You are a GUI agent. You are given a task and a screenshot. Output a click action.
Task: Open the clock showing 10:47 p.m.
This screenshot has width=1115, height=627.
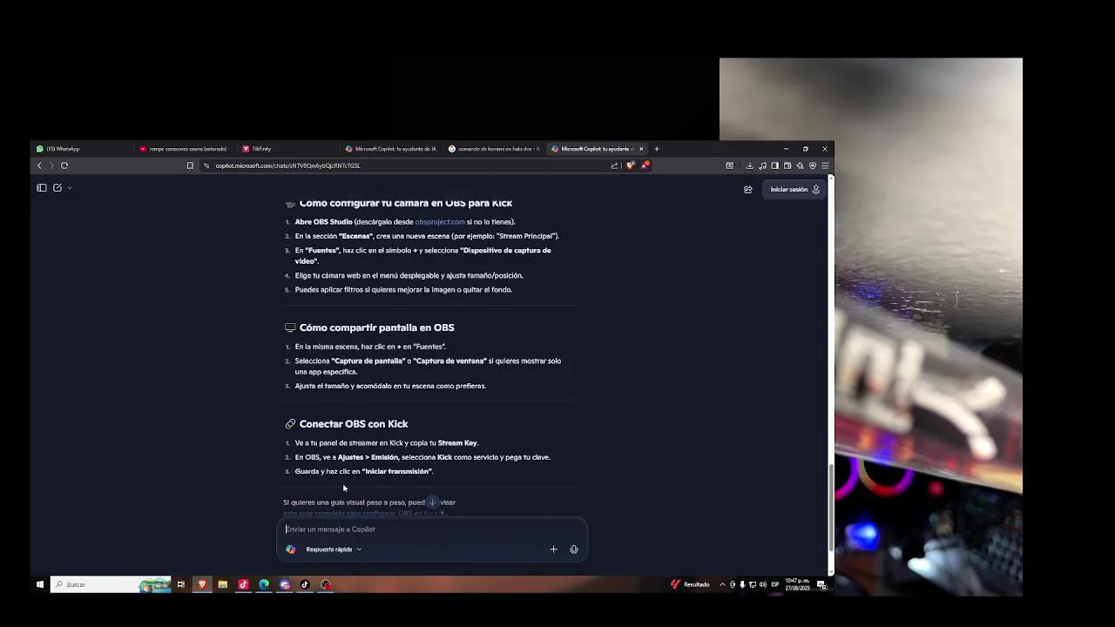(796, 584)
